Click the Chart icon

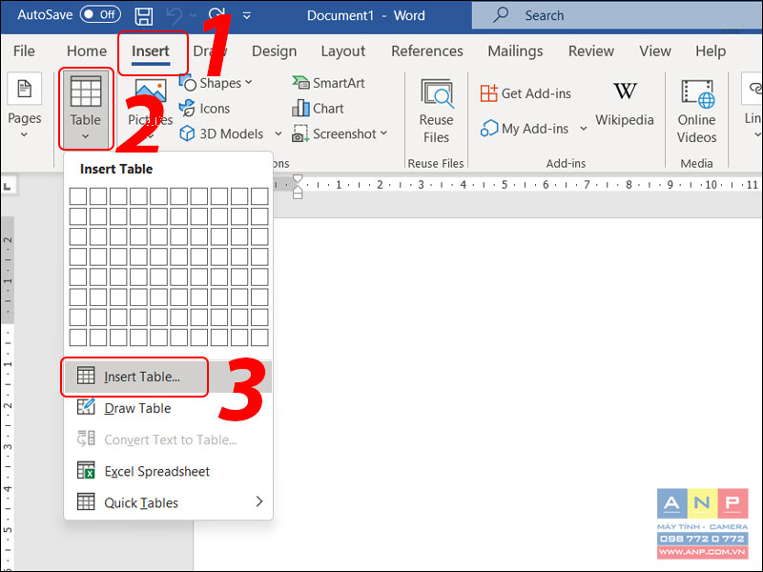[300, 108]
